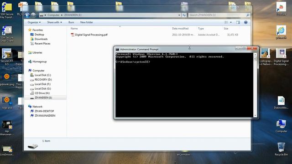Open RECOVERY (D:) drive
Viewport: 292px width, 164px height.
pos(43,80)
